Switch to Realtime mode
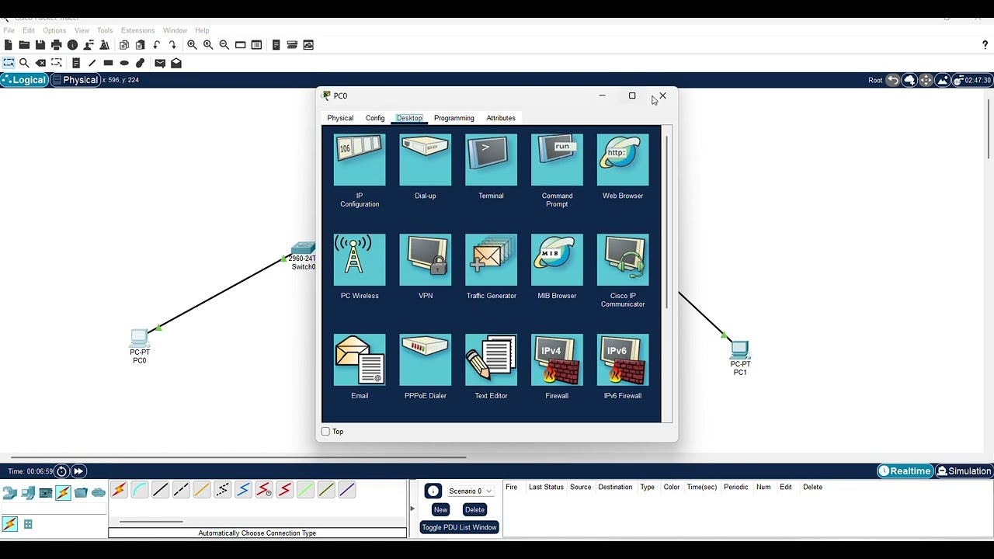Screen dimensions: 994x559 (905, 471)
